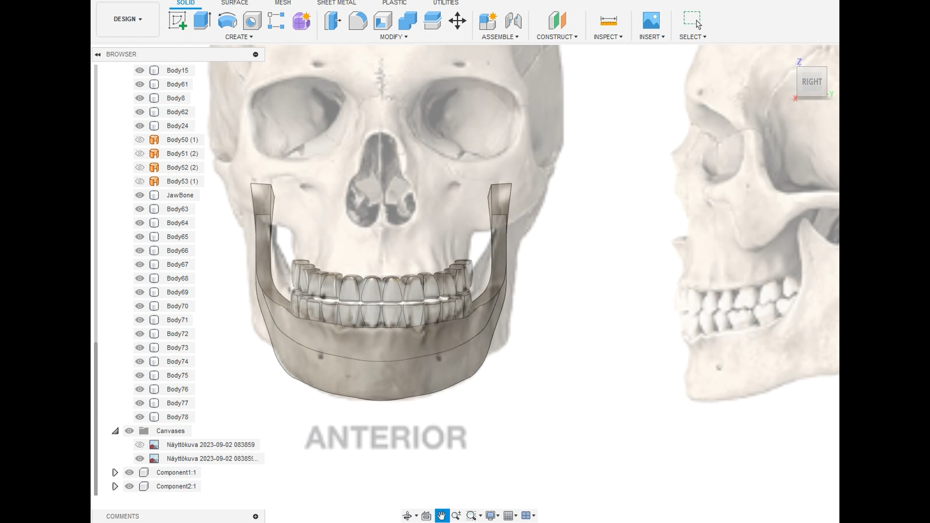Show the Body50 (1) body
The image size is (930, 523).
pos(139,139)
